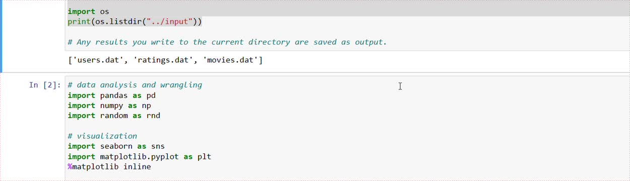
Task: Click the "data analysis and wrangling" comment
Action: click(x=135, y=85)
